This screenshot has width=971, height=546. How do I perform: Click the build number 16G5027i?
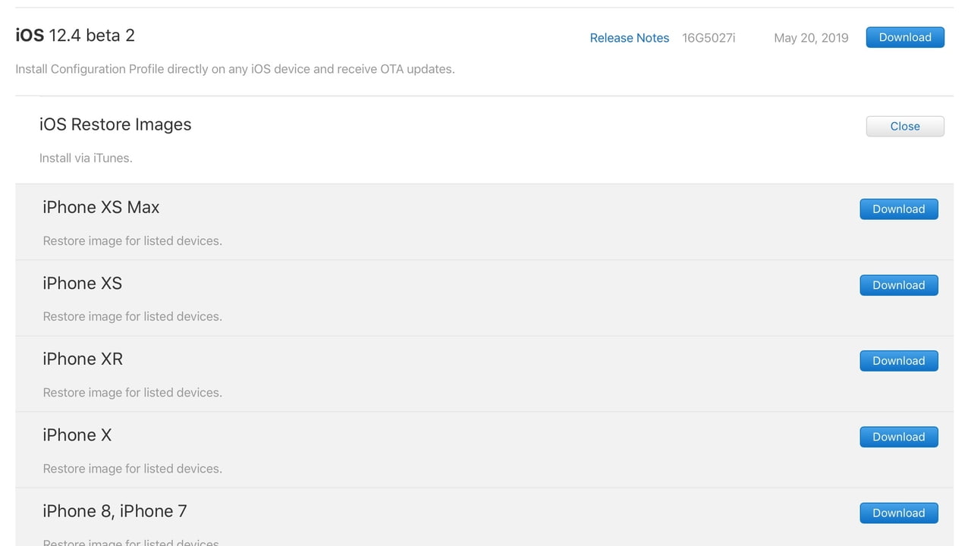click(709, 38)
